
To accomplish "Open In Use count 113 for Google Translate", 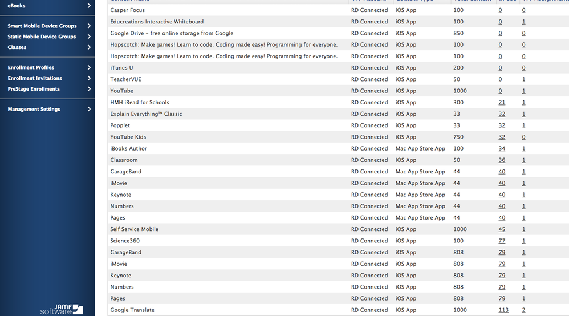I will coord(503,310).
